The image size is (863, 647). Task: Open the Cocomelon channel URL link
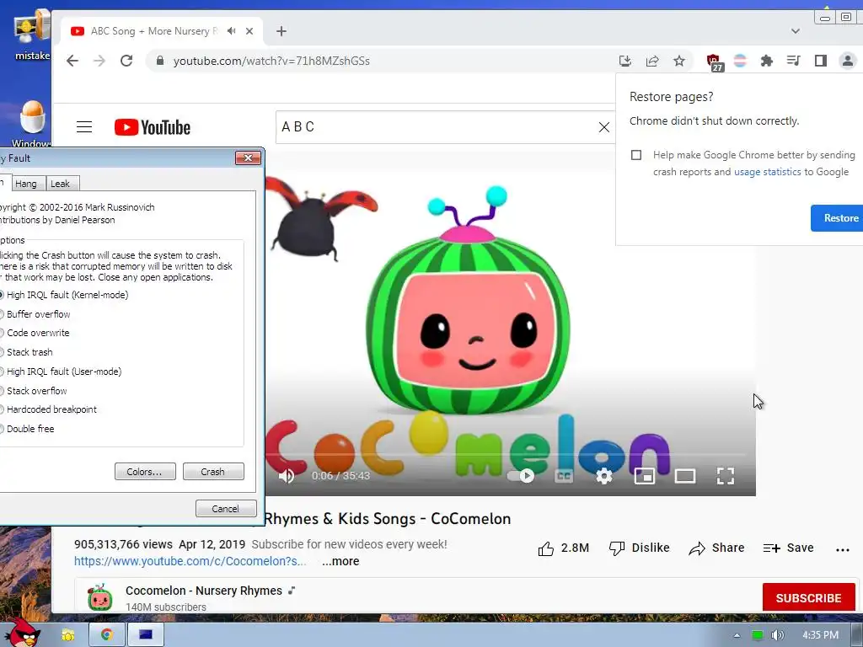pos(190,561)
